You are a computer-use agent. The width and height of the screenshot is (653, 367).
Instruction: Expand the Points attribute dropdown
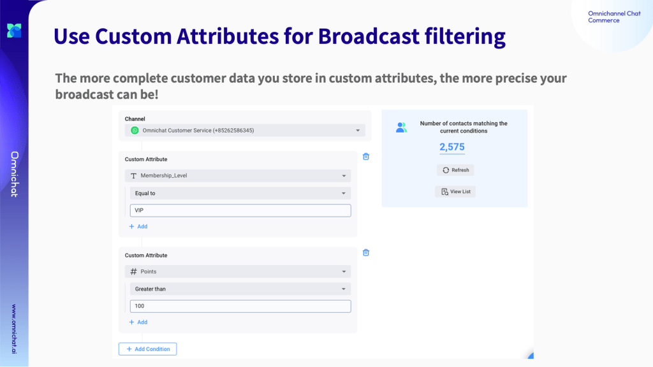pyautogui.click(x=344, y=271)
